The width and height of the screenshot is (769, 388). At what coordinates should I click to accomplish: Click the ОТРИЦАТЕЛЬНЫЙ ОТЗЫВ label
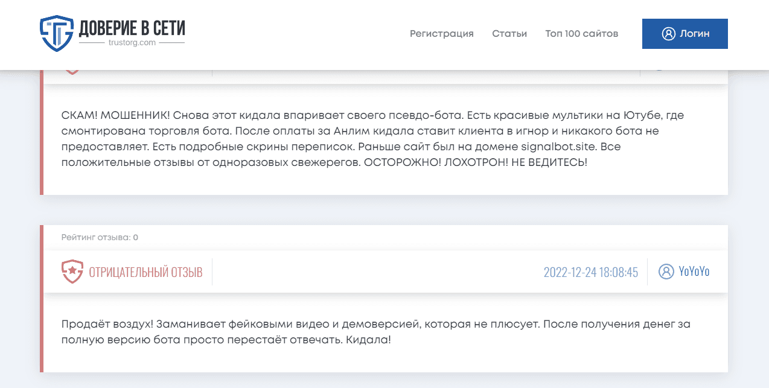[145, 272]
